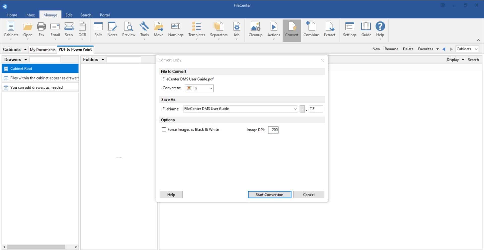
Task: Expand the FileName dropdown list
Action: click(295, 109)
